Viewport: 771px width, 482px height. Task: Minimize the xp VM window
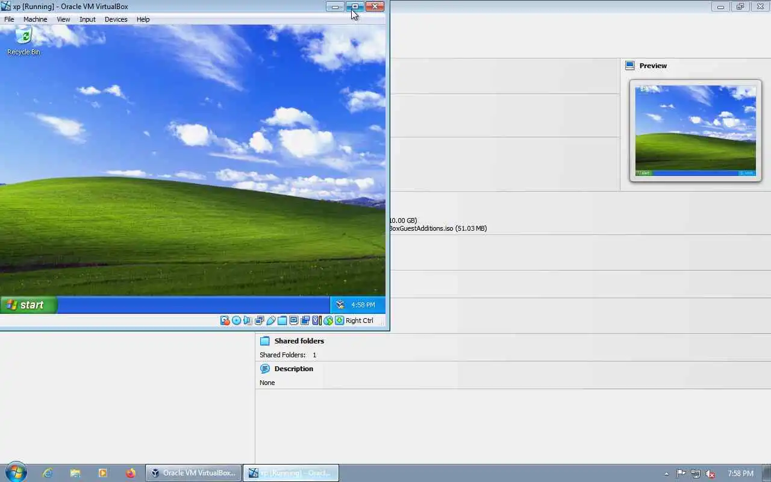coord(335,7)
